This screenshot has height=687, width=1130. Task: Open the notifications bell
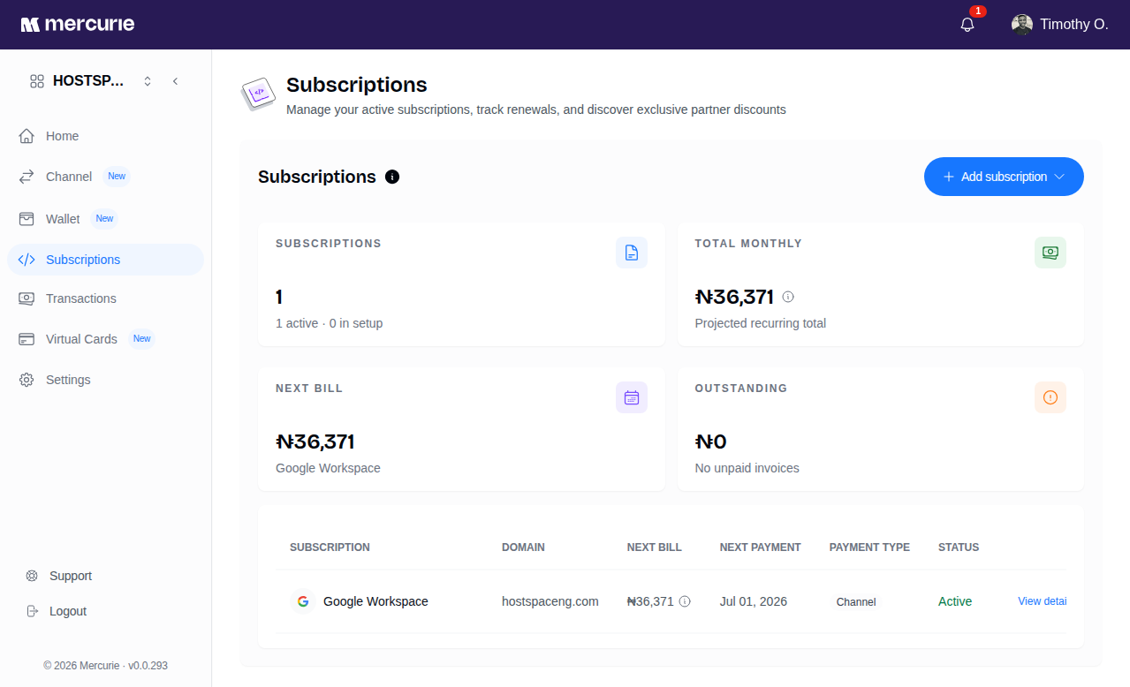click(x=967, y=25)
